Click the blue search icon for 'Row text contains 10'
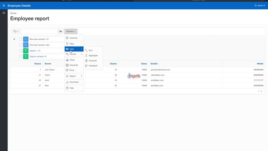 tap(26, 39)
